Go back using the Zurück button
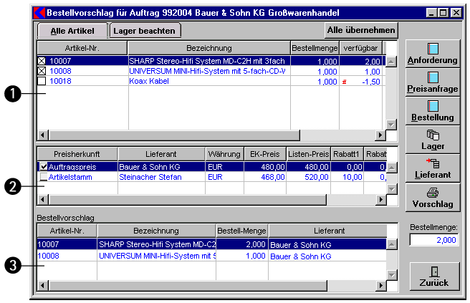470x303 pixels. pos(432,276)
